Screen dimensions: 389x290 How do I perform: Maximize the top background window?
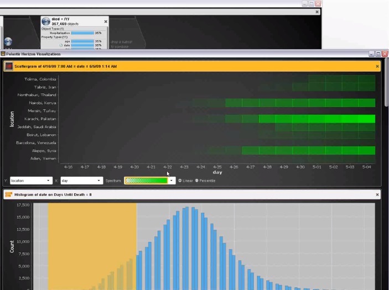312,3
